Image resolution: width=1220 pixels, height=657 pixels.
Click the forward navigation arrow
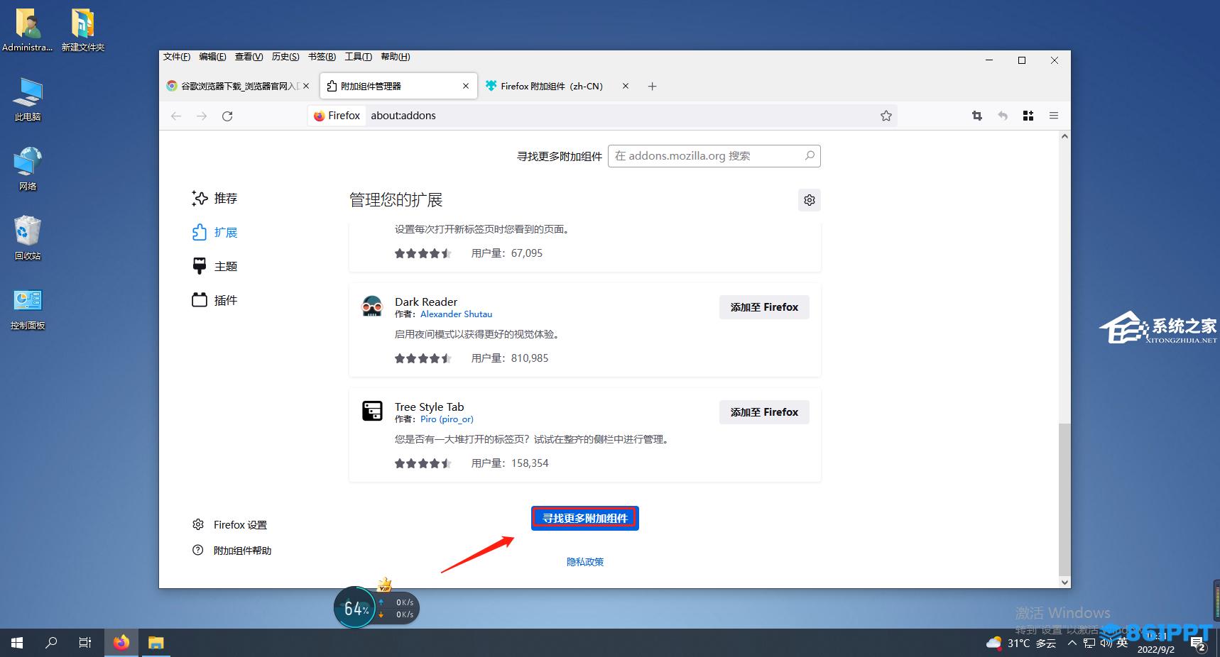(202, 116)
